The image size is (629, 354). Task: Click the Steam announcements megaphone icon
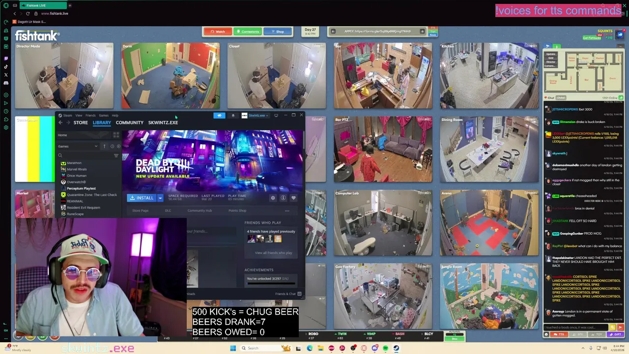tap(219, 116)
